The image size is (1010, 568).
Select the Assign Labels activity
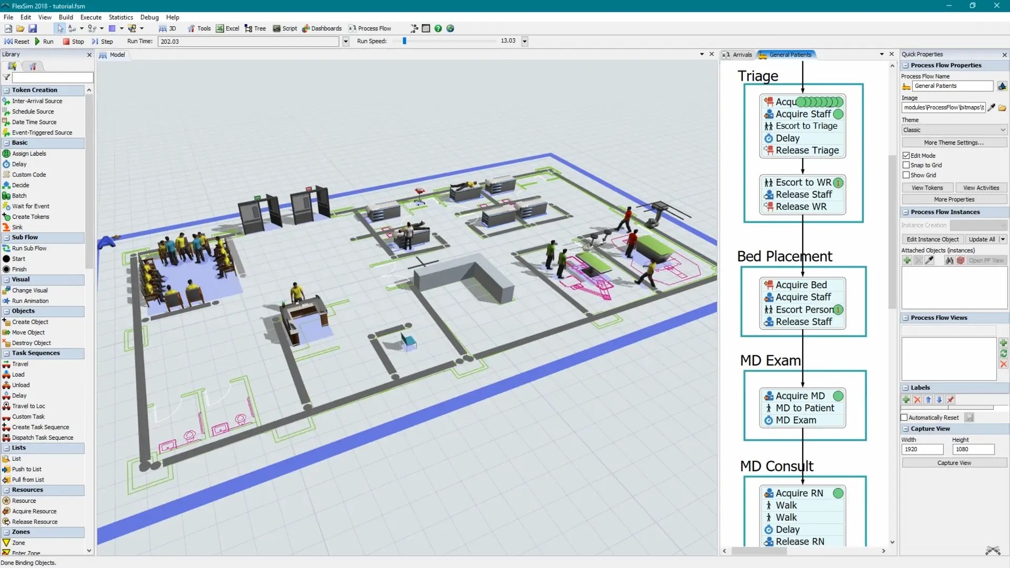coord(28,153)
